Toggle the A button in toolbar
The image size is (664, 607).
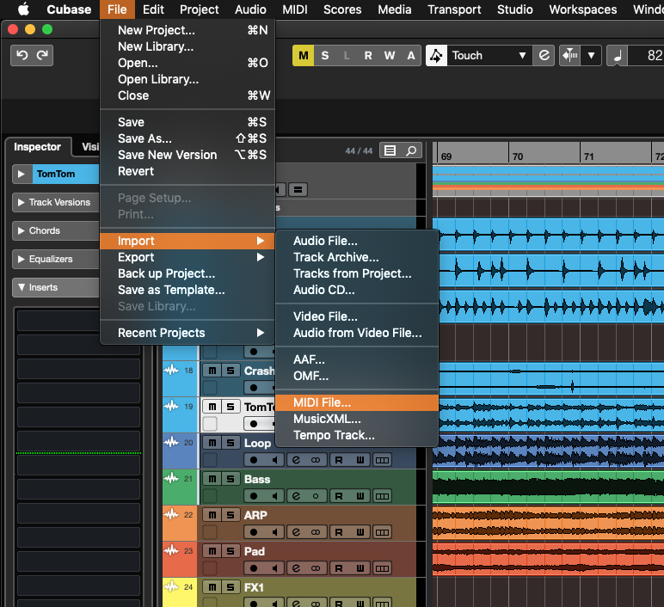coord(411,55)
